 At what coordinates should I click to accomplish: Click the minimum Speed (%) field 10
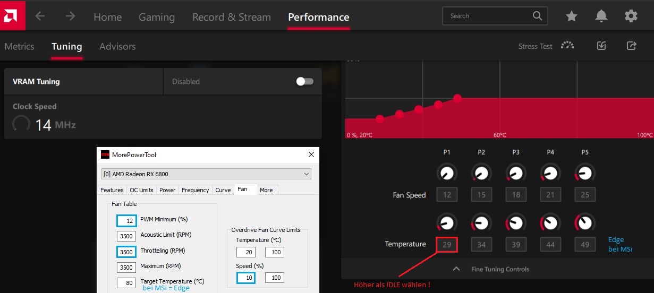[245, 277]
